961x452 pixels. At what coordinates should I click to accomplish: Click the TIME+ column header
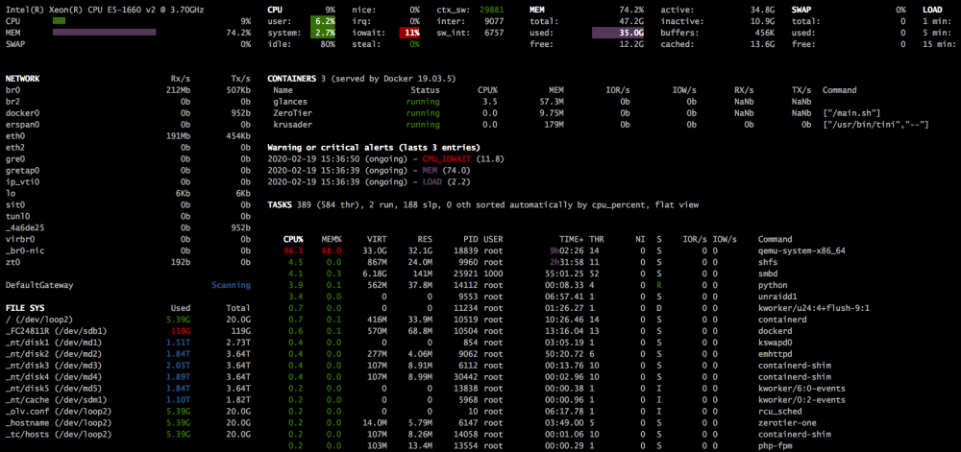[572, 239]
